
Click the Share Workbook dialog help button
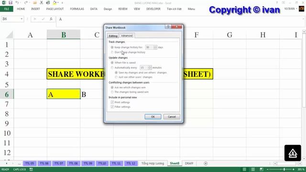[168, 27]
